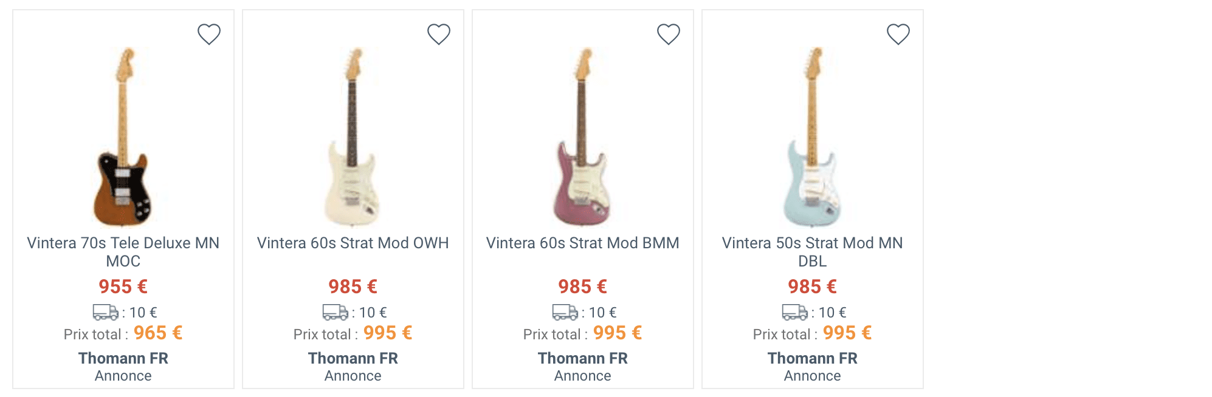Open the Olympic white Stratocaster image

pos(353,137)
